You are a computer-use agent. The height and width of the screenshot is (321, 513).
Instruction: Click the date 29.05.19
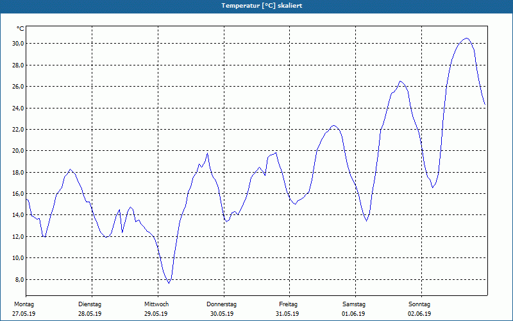coord(156,314)
